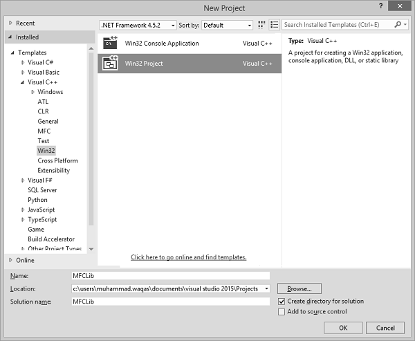Select the ATL template category

pyautogui.click(x=43, y=102)
